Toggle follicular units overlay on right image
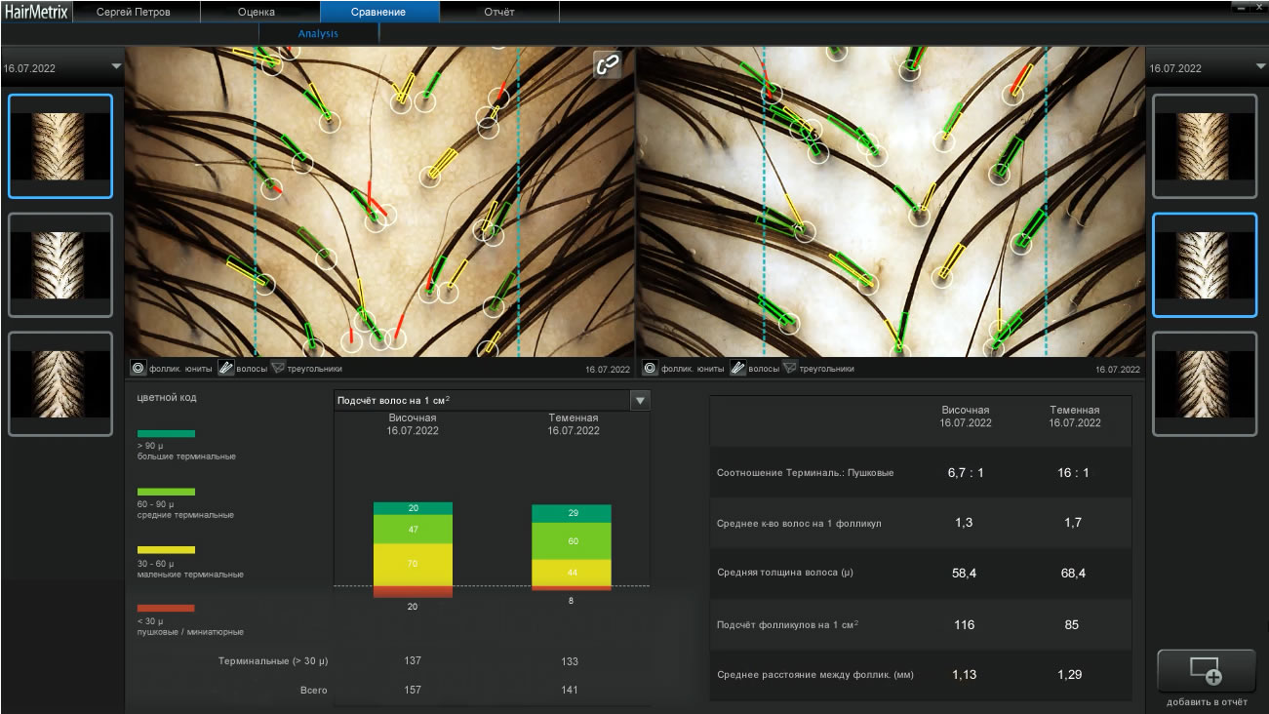The width and height of the screenshot is (1269, 714). [650, 369]
